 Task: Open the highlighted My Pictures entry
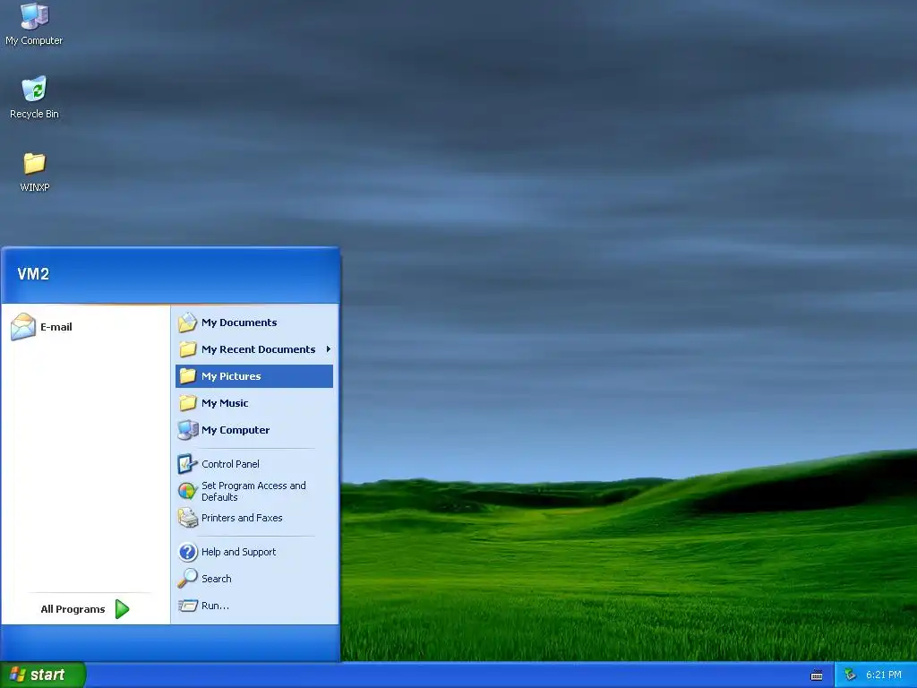pos(253,376)
